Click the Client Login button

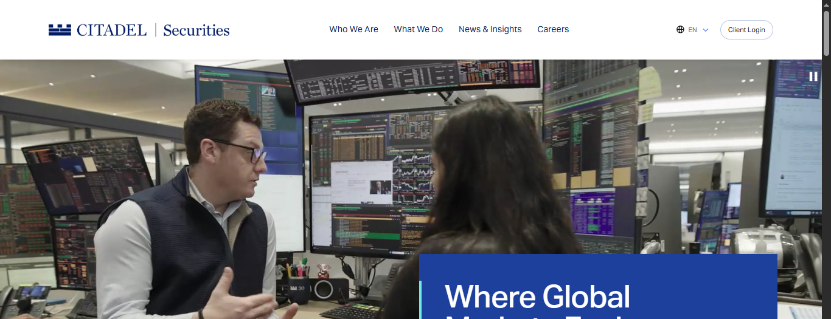click(746, 30)
